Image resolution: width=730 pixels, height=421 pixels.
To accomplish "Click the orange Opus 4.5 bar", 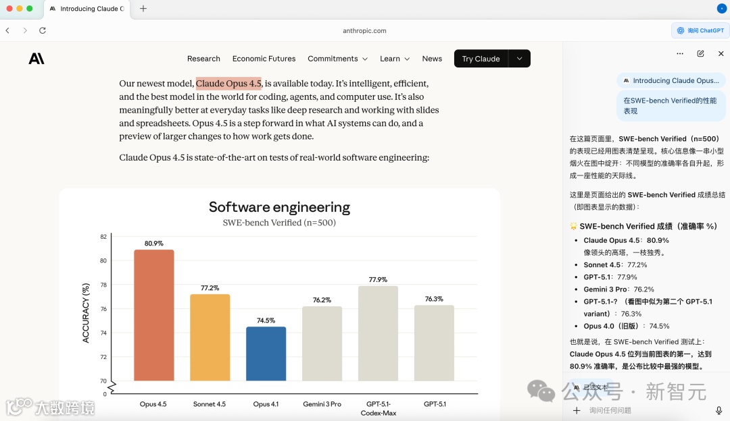I will click(x=154, y=316).
